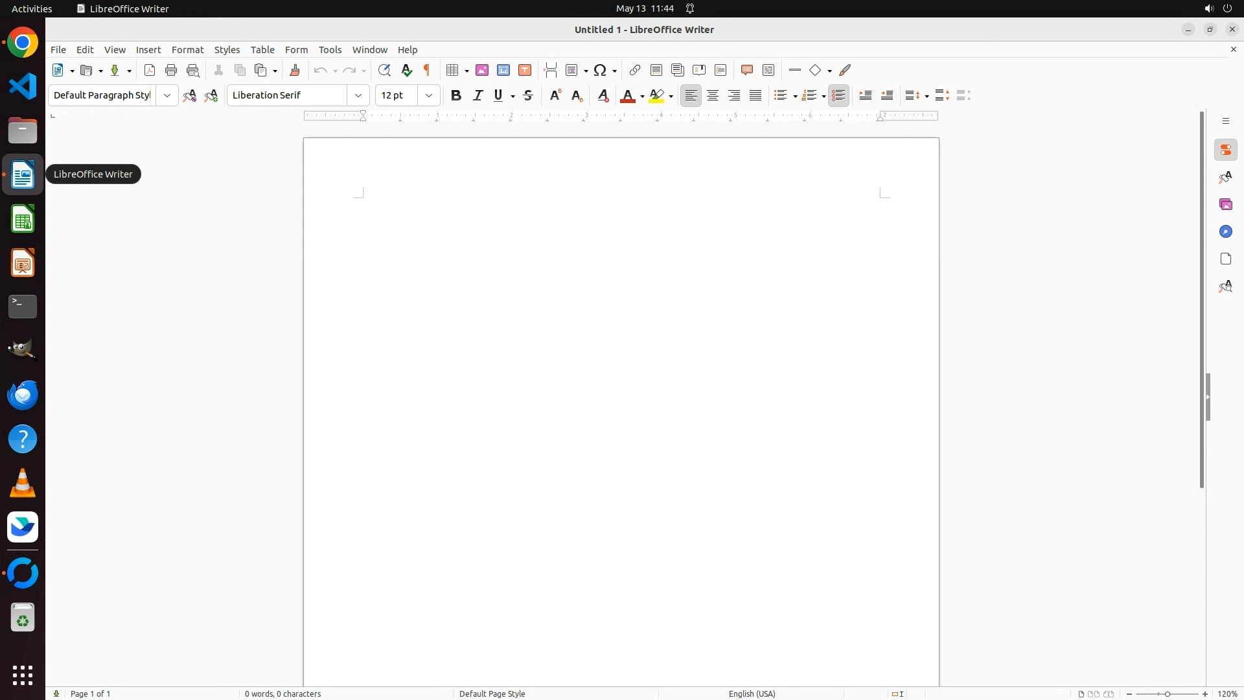
Task: Click the Insert Table icon
Action: (x=453, y=70)
